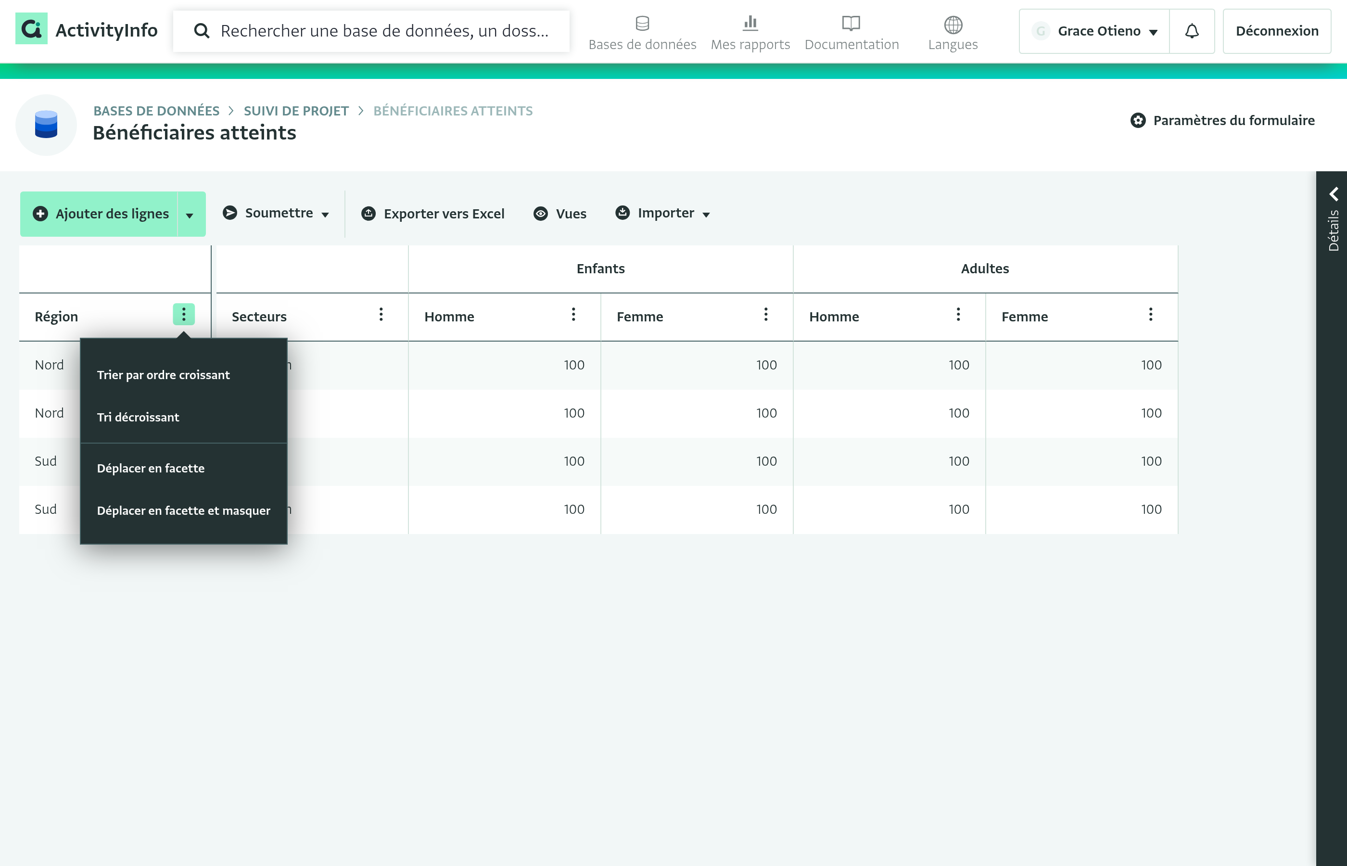Click the Région column header label
This screenshot has height=866, width=1347.
click(x=56, y=317)
